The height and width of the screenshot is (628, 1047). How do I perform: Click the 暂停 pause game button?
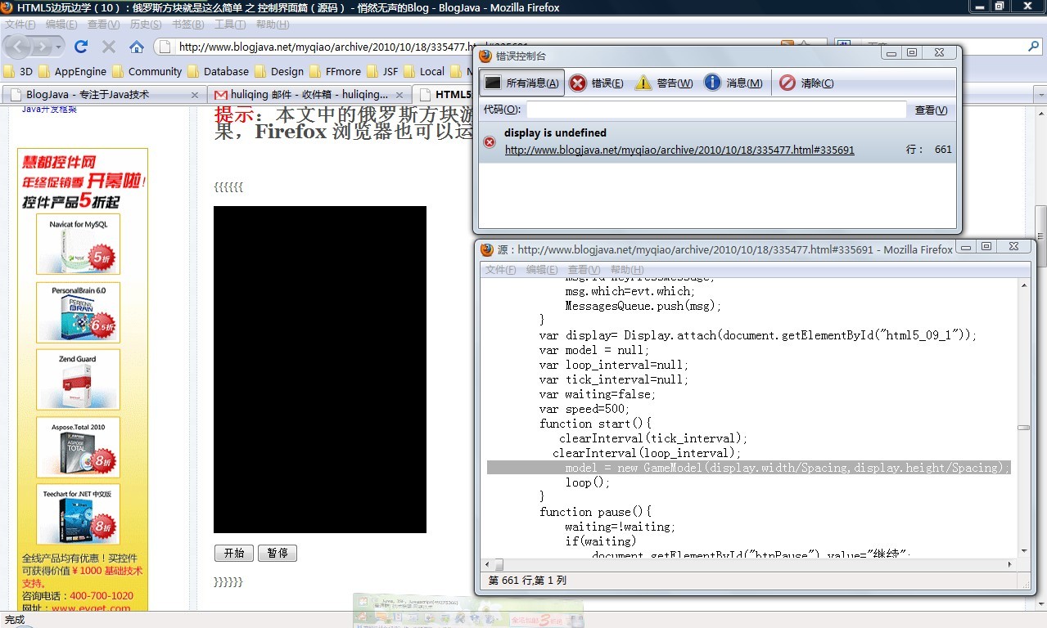click(278, 554)
